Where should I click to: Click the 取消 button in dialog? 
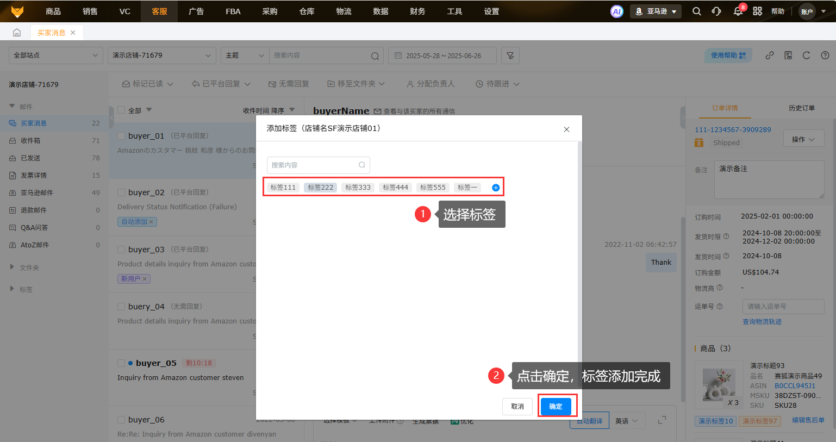(x=517, y=407)
